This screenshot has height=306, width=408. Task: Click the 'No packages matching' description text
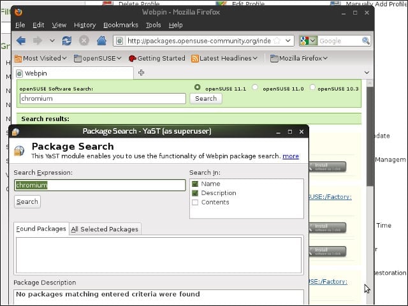[x=108, y=295]
